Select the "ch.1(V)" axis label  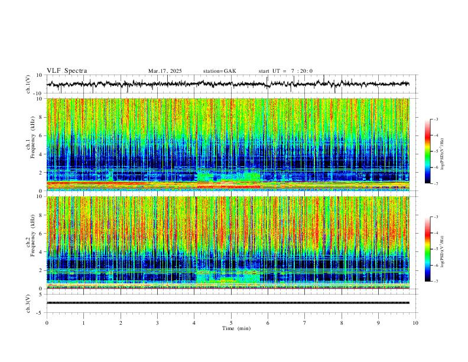[x=28, y=84]
